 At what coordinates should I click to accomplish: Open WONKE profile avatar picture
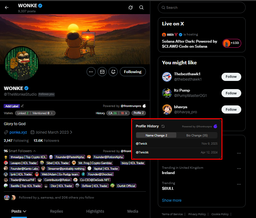click(x=21, y=63)
